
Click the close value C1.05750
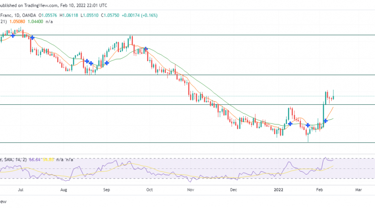click(110, 15)
